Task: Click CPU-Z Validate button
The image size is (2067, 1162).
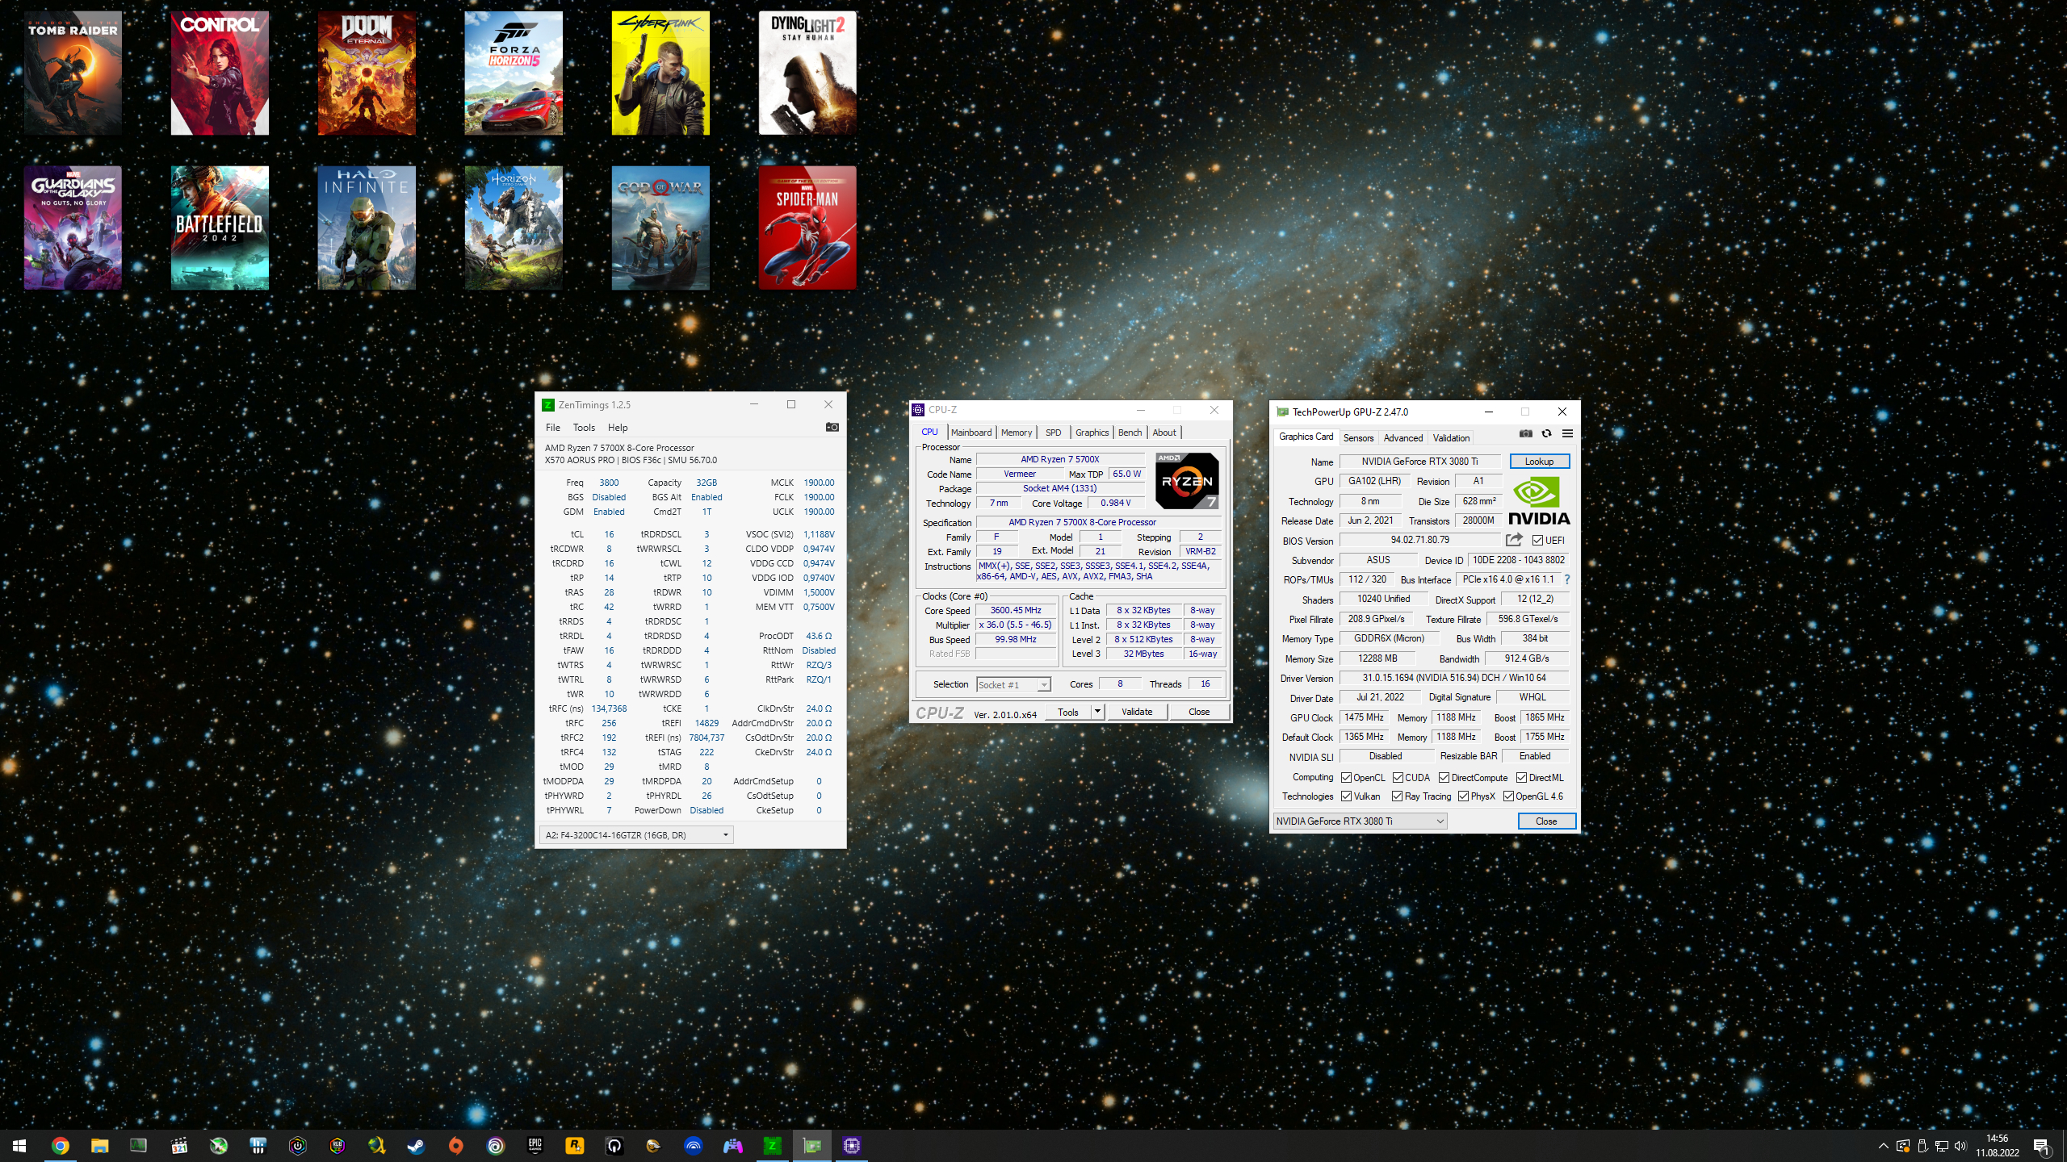Action: tap(1137, 712)
